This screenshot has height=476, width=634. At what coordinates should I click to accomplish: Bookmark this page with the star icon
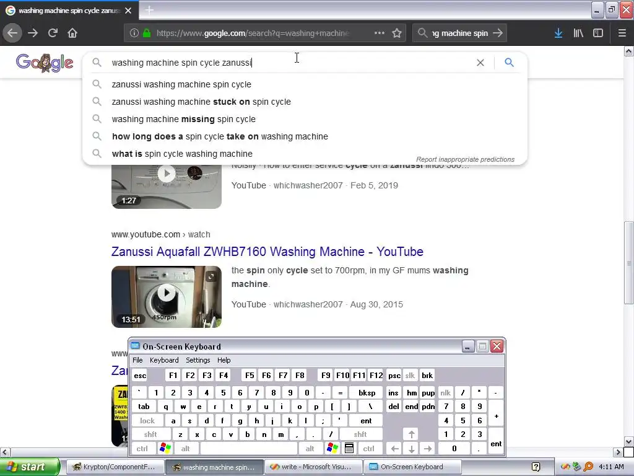point(397,33)
